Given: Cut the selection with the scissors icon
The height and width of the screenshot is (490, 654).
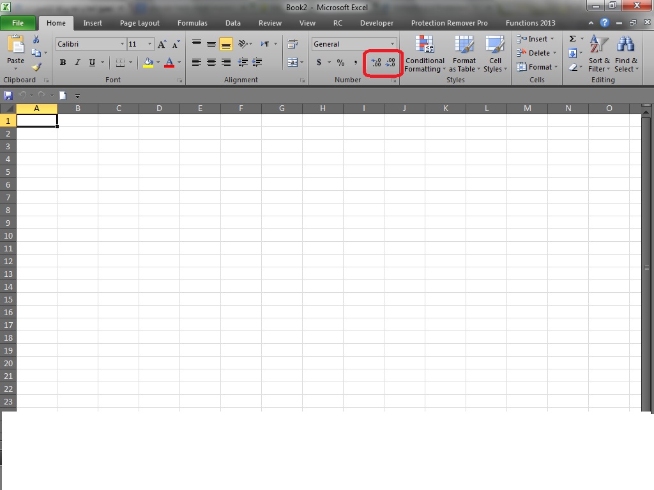Looking at the screenshot, I should (36, 39).
